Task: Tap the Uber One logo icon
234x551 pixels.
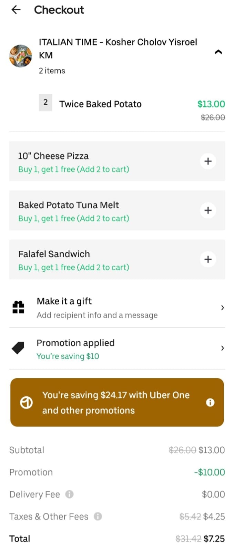Action: (x=26, y=402)
